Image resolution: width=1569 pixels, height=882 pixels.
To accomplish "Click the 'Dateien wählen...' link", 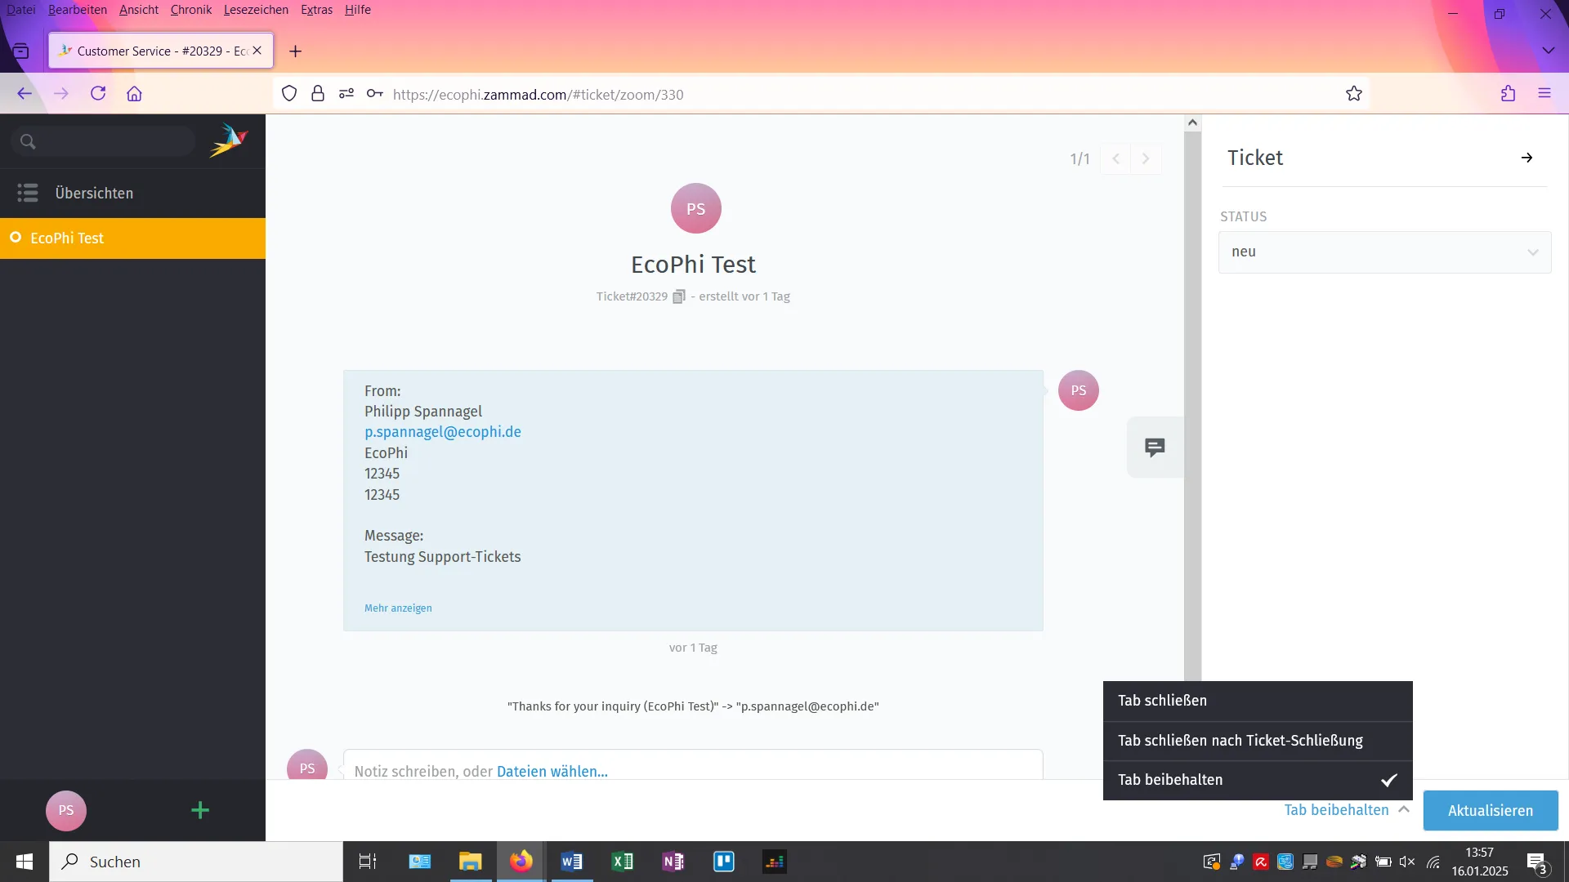I will (x=552, y=771).
